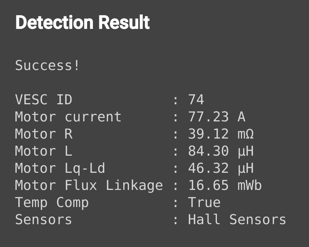Screen dimensions: 309x247
Task: Click the colon after Sensors
Action: 175,220
